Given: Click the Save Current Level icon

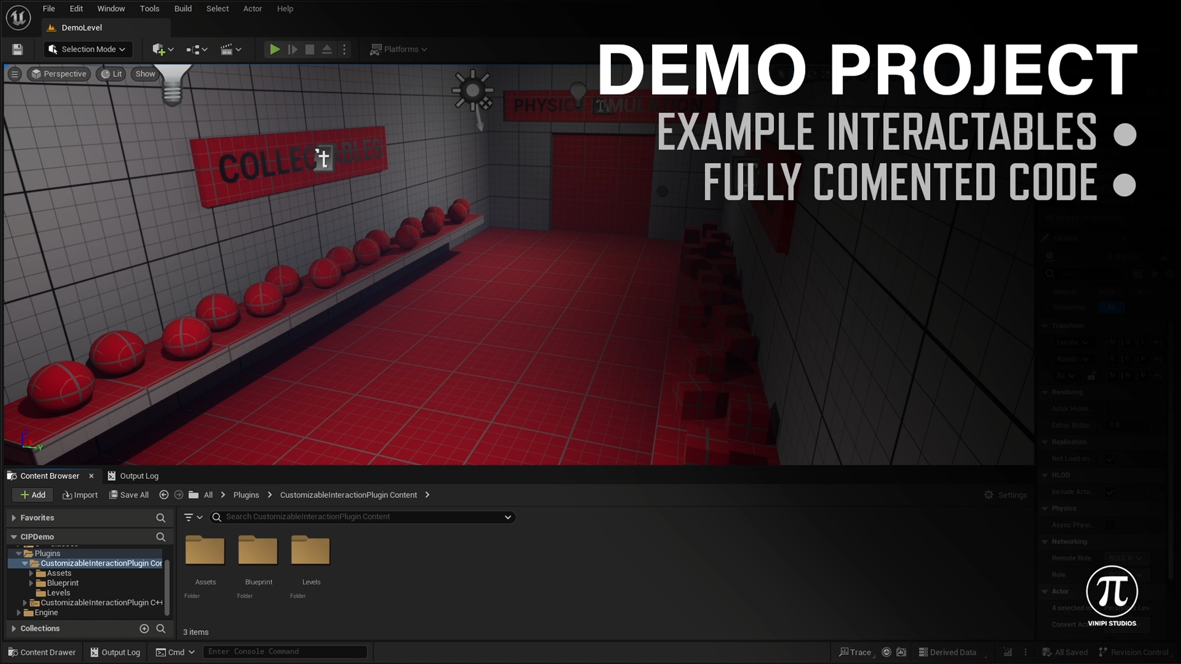Looking at the screenshot, I should pyautogui.click(x=17, y=49).
